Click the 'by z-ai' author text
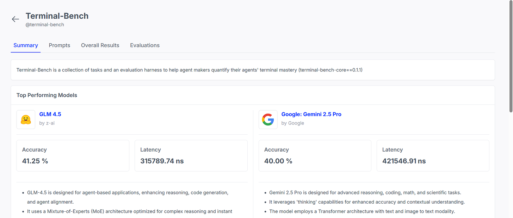Screen dimensions: 513x218 click(x=47, y=123)
